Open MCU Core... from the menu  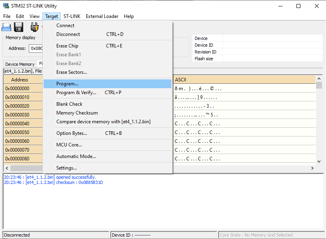pos(107,145)
